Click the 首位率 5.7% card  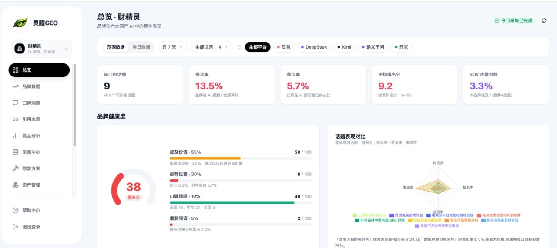point(323,85)
